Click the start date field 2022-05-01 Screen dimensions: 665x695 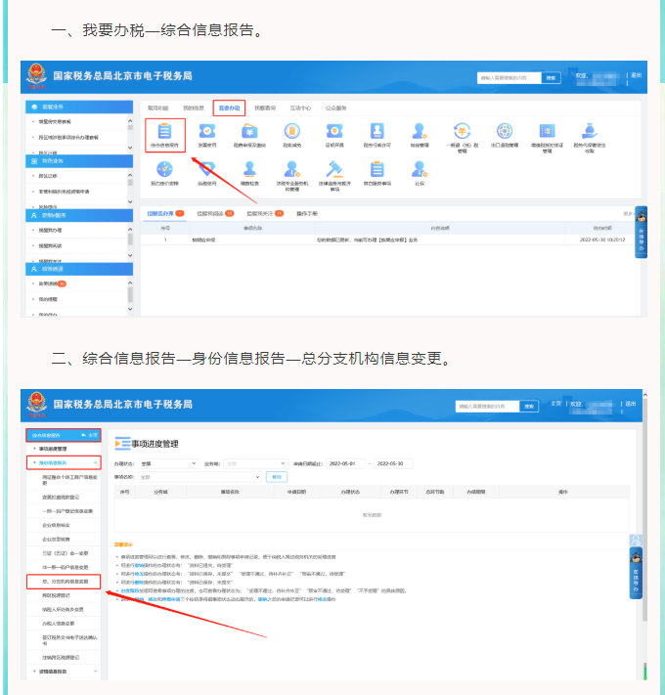coord(346,463)
